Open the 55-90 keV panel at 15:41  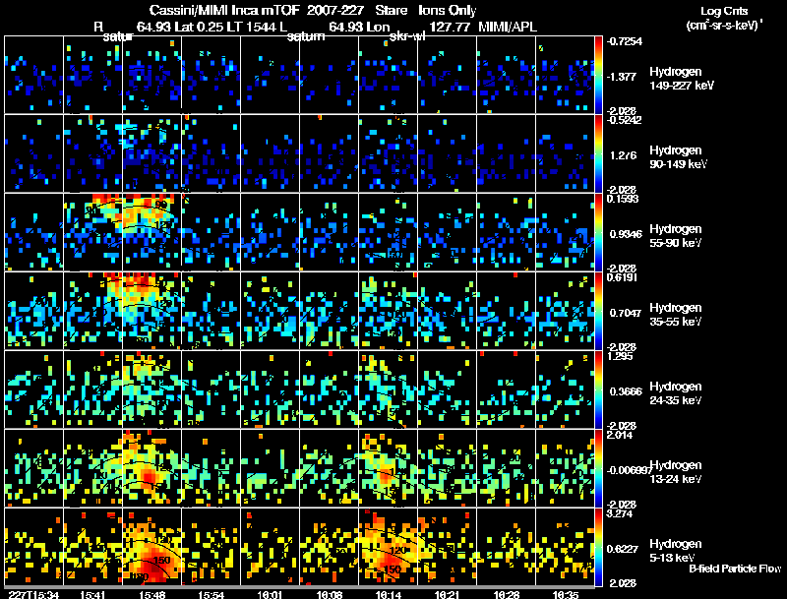(92, 232)
